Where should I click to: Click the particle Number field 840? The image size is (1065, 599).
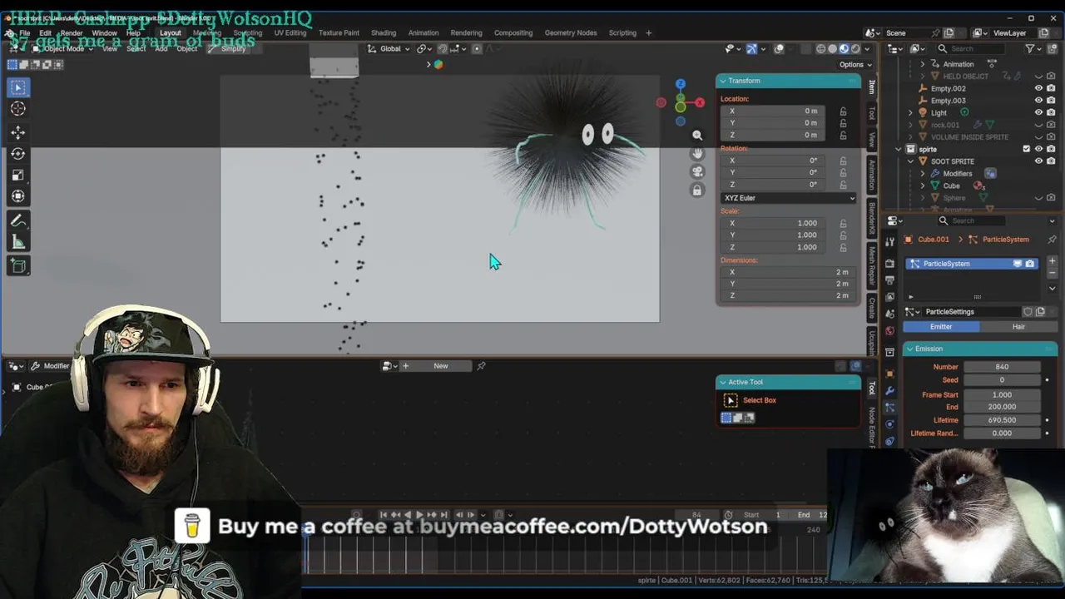point(1002,367)
